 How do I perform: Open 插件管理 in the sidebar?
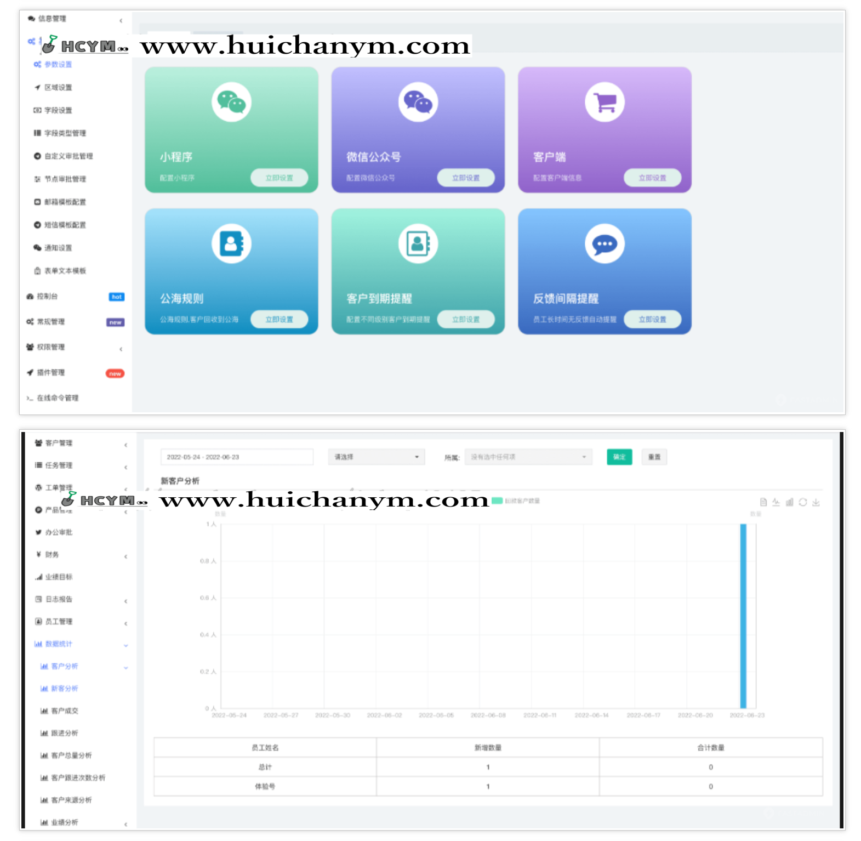coord(51,373)
